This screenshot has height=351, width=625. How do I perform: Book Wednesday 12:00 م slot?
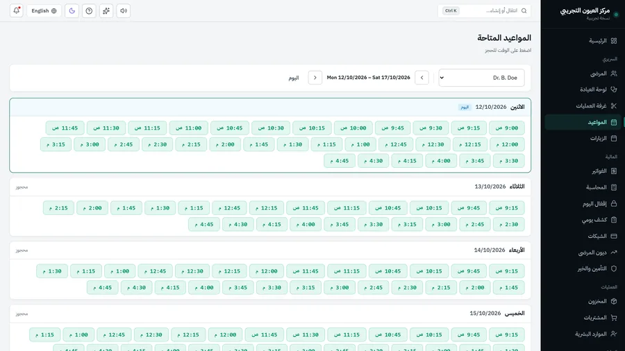[x=266, y=271]
